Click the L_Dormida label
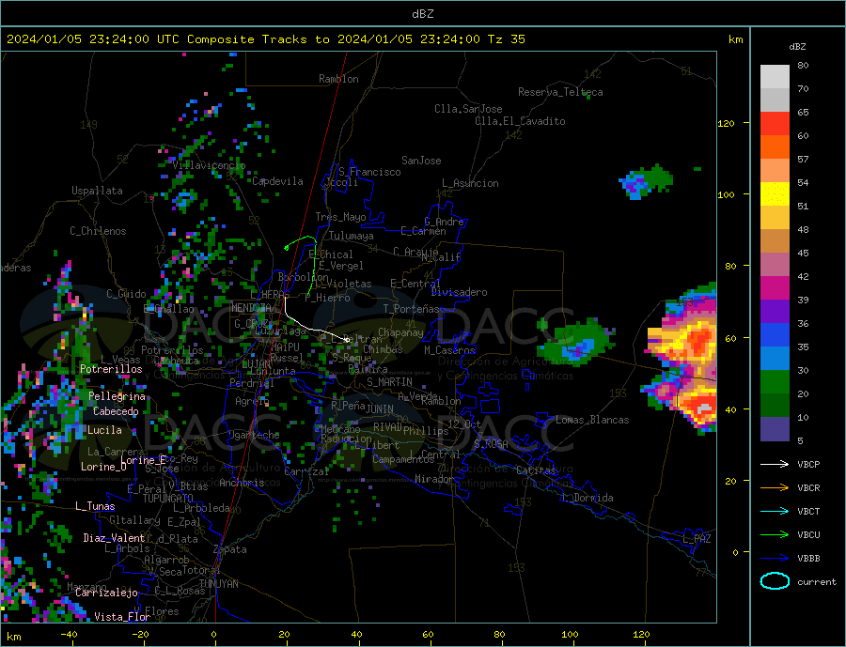The image size is (846, 647). pos(588,498)
